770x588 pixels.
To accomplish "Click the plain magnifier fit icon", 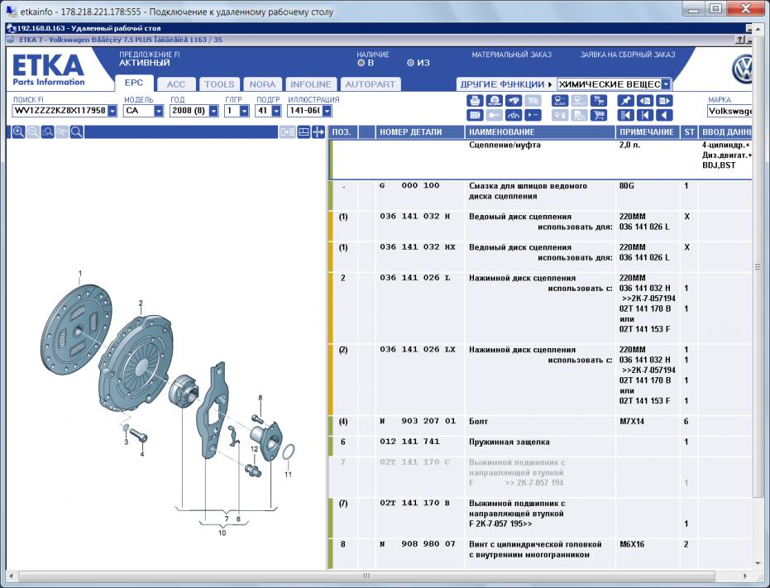I will pos(77,131).
